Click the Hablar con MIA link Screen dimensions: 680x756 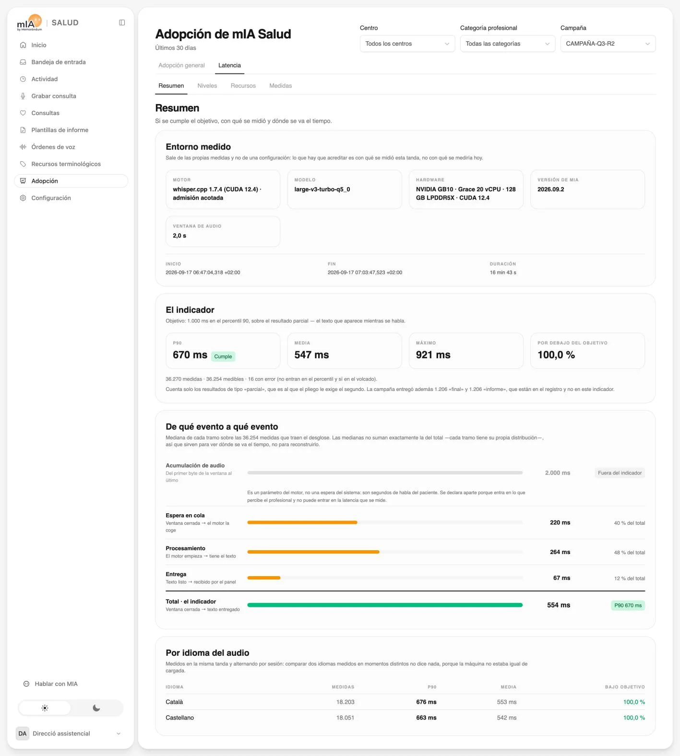(56, 684)
